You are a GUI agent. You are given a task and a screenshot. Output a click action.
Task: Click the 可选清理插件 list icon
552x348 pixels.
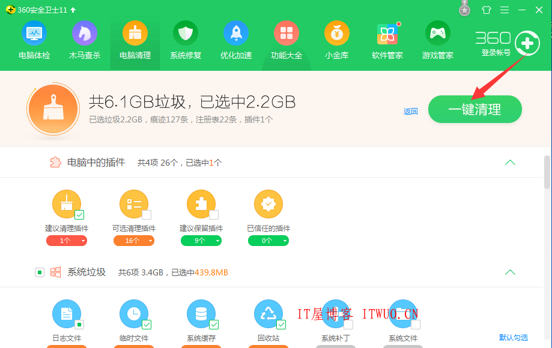click(134, 204)
